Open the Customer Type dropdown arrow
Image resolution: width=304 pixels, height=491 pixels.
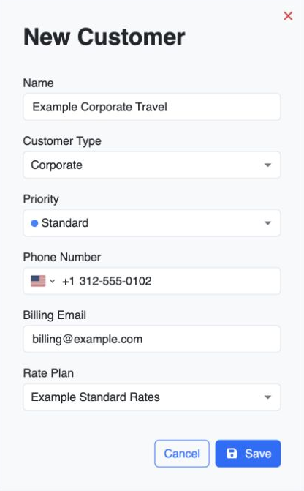[267, 165]
